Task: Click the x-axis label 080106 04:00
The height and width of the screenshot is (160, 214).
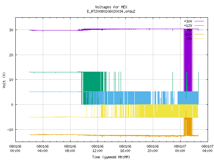Action: click(x=42, y=149)
